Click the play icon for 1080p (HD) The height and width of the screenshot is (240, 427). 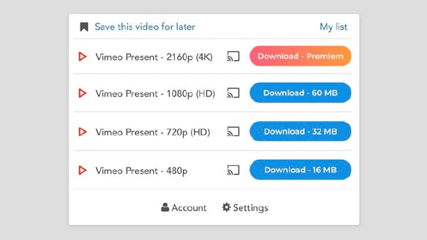(x=83, y=93)
